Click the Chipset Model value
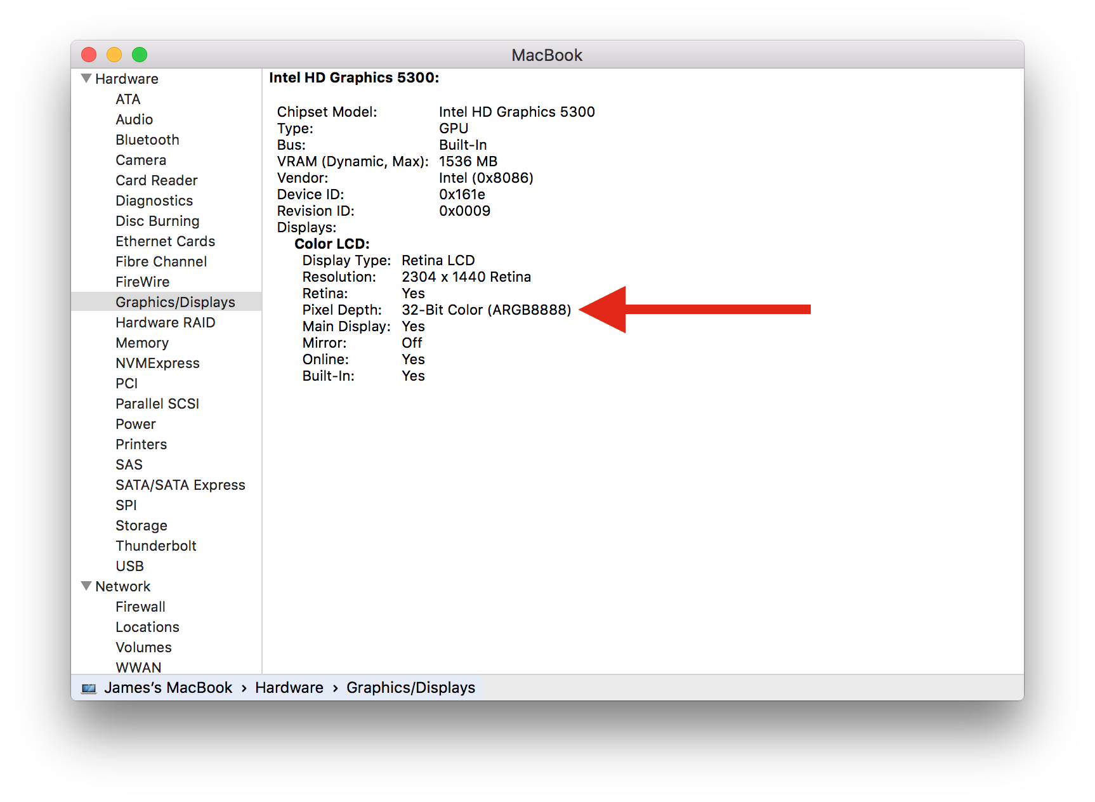 pos(517,112)
